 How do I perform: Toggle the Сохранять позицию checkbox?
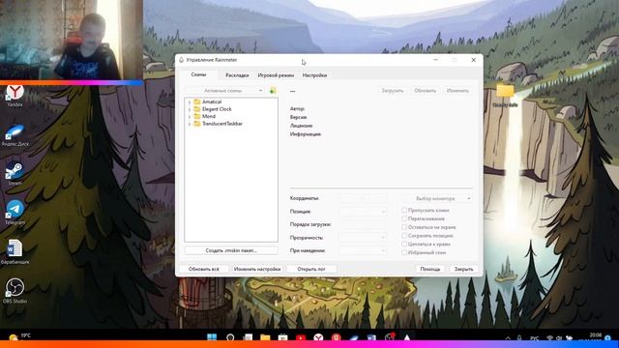click(404, 236)
